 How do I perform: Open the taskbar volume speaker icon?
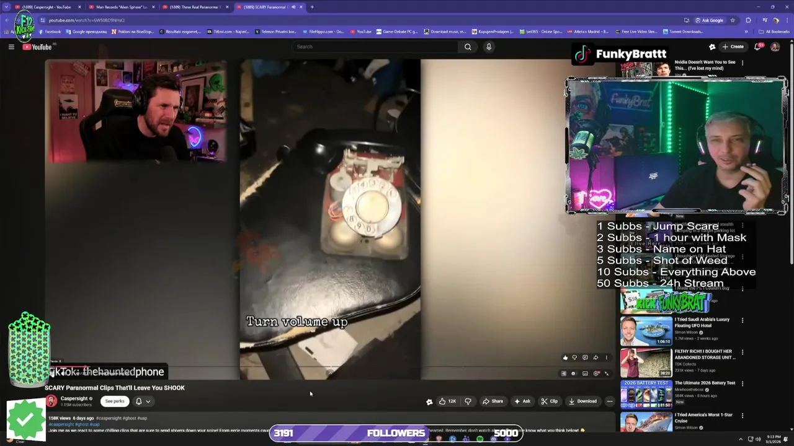coord(758,439)
